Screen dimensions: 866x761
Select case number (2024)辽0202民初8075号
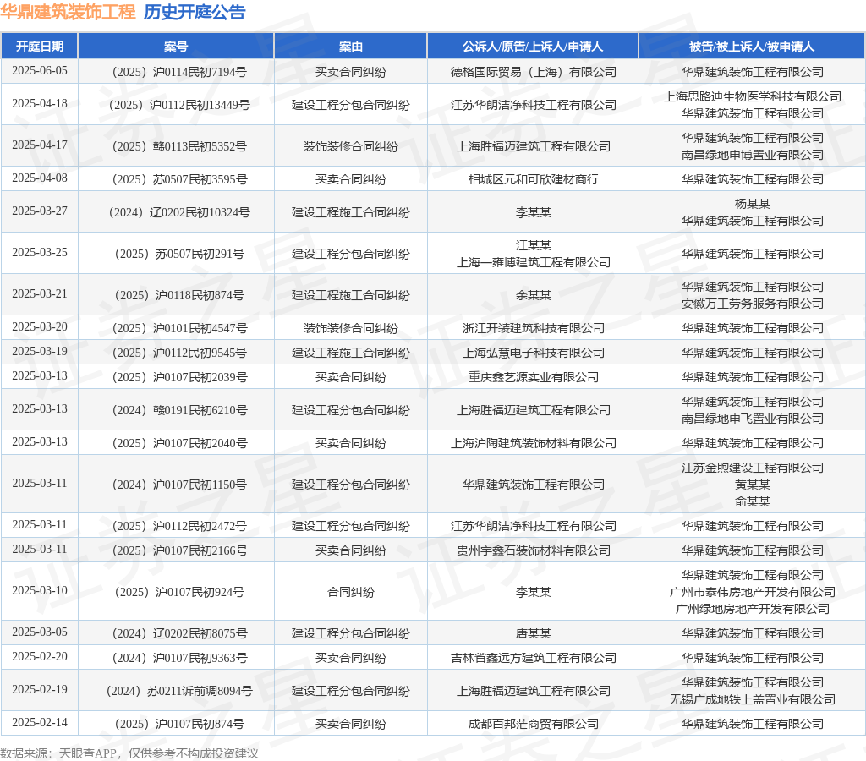coord(179,633)
